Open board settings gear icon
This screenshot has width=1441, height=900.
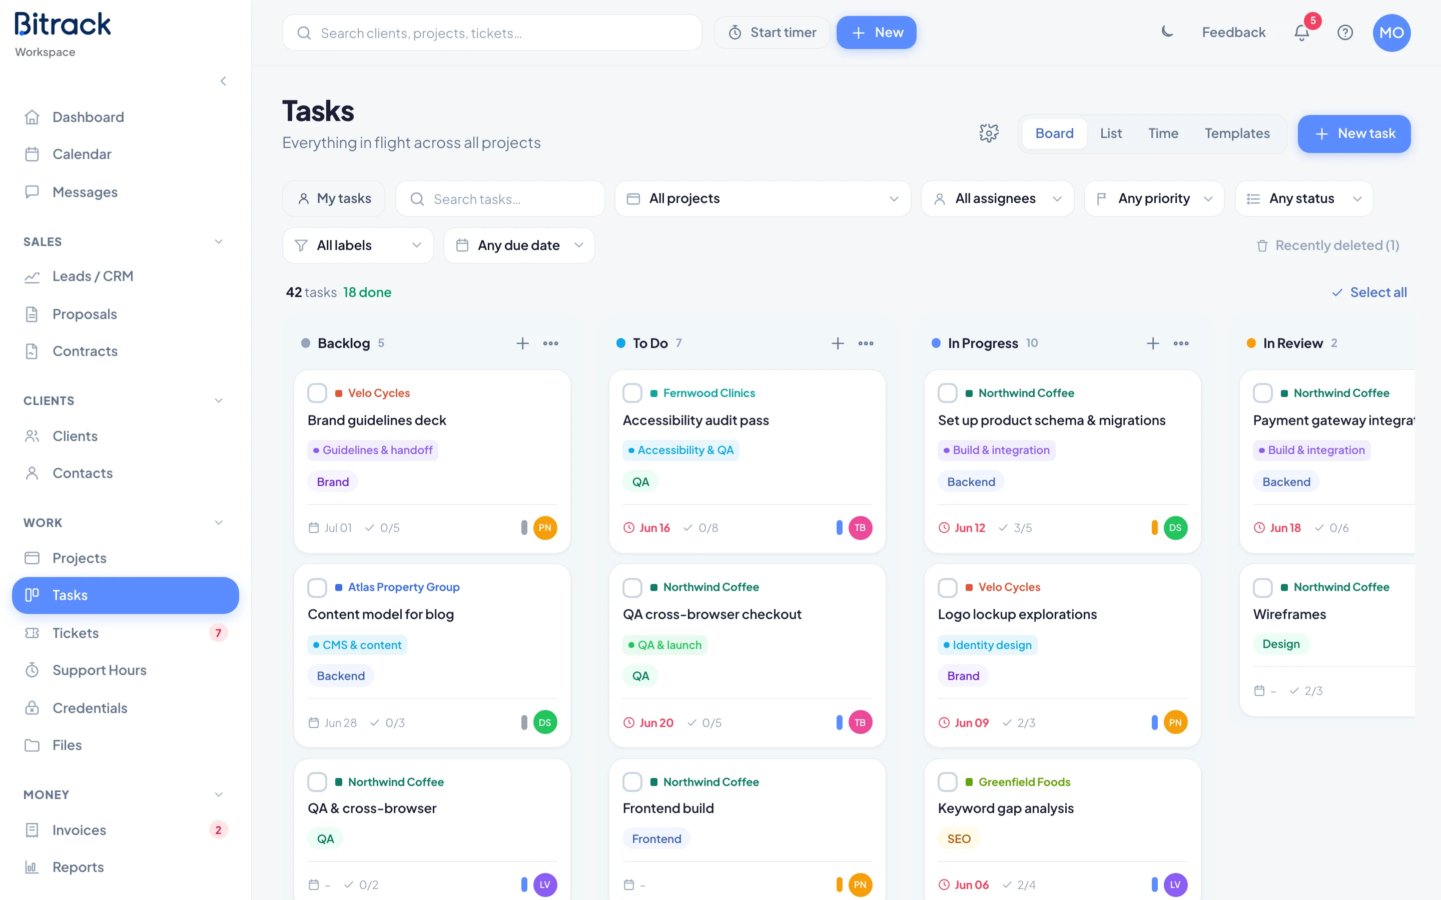tap(989, 133)
